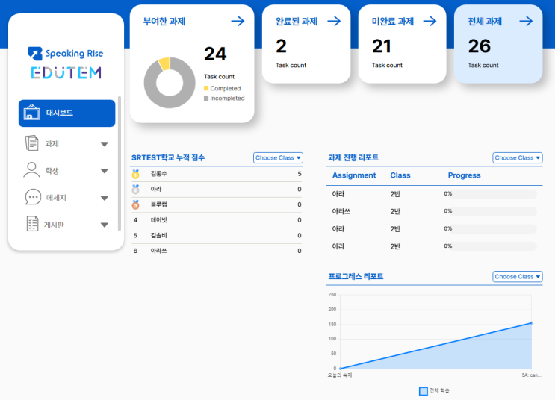The image size is (555, 400).
Task: Select the 게시판 menu item
Action: click(67, 225)
